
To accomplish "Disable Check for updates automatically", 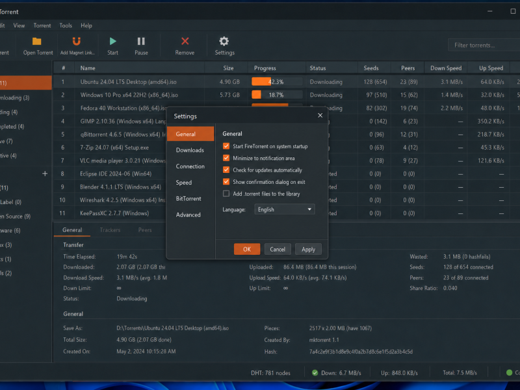I will [226, 170].
